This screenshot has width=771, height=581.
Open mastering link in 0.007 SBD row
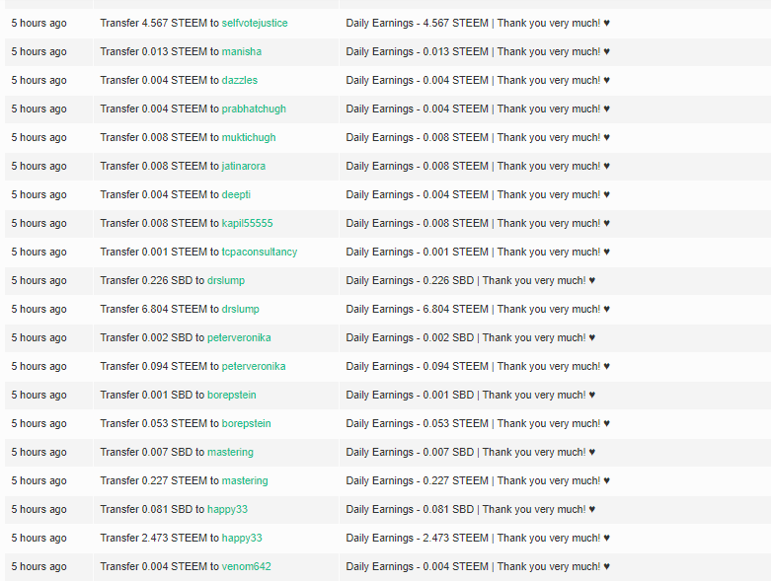pyautogui.click(x=230, y=452)
